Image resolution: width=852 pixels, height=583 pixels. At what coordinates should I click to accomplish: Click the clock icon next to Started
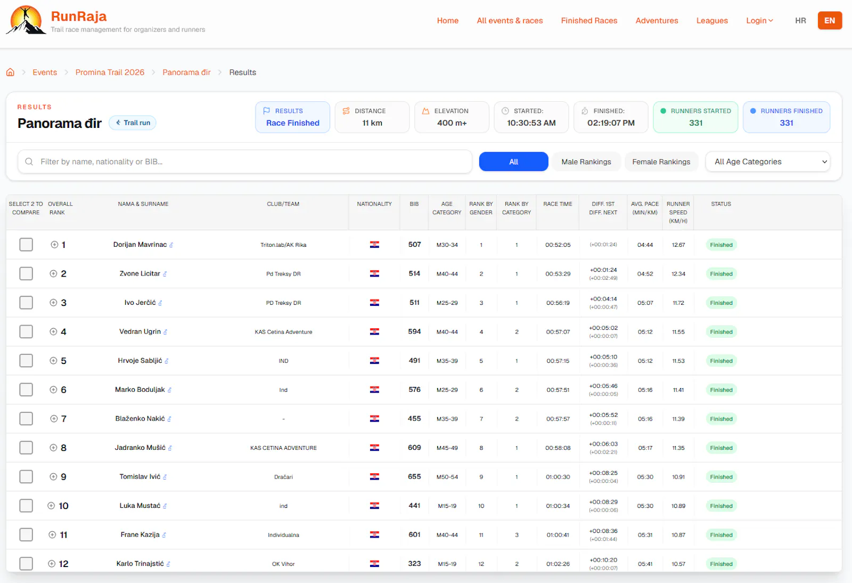505,111
